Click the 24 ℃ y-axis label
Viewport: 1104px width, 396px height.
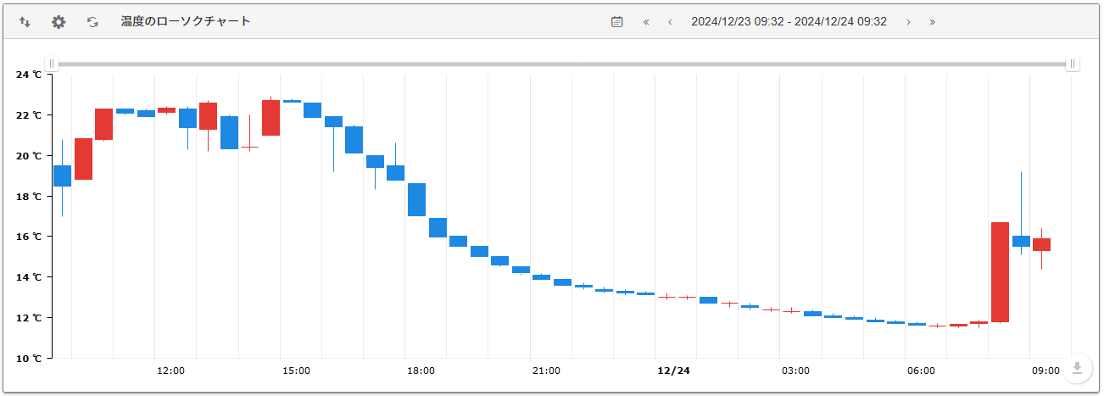click(x=29, y=75)
